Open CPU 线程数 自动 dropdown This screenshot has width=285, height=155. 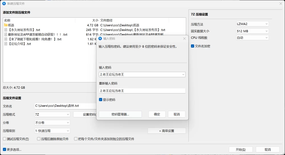pyautogui.click(x=252, y=38)
